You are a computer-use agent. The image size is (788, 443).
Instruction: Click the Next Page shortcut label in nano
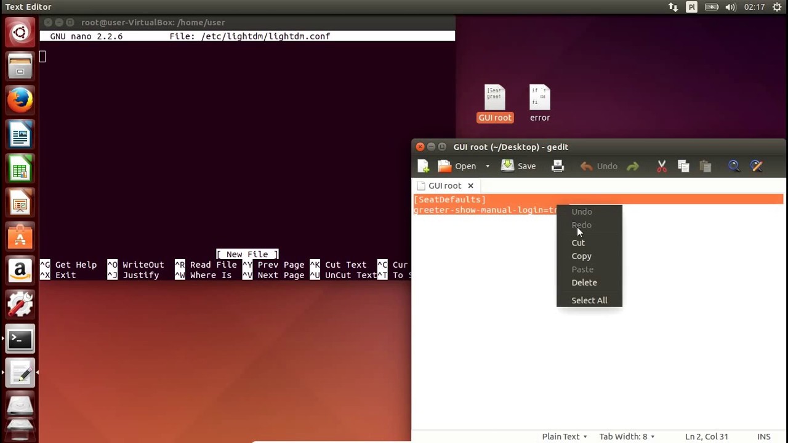(x=281, y=275)
